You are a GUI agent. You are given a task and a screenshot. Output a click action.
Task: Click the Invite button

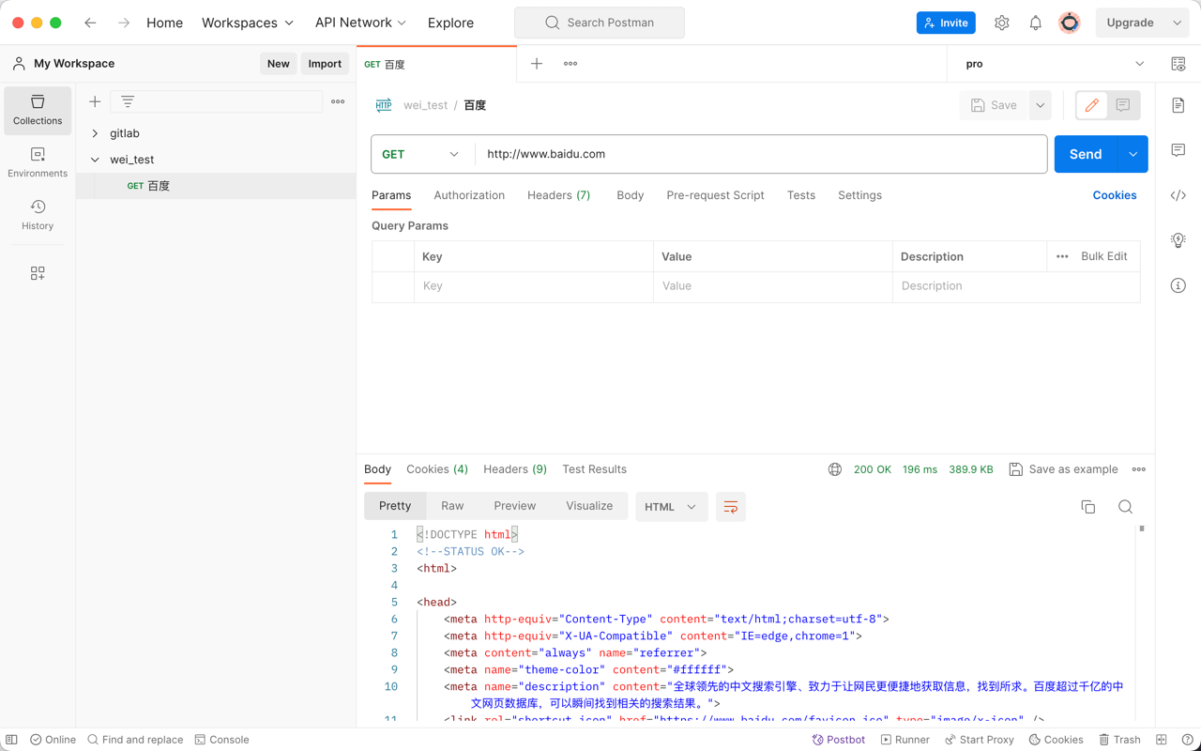pyautogui.click(x=946, y=23)
